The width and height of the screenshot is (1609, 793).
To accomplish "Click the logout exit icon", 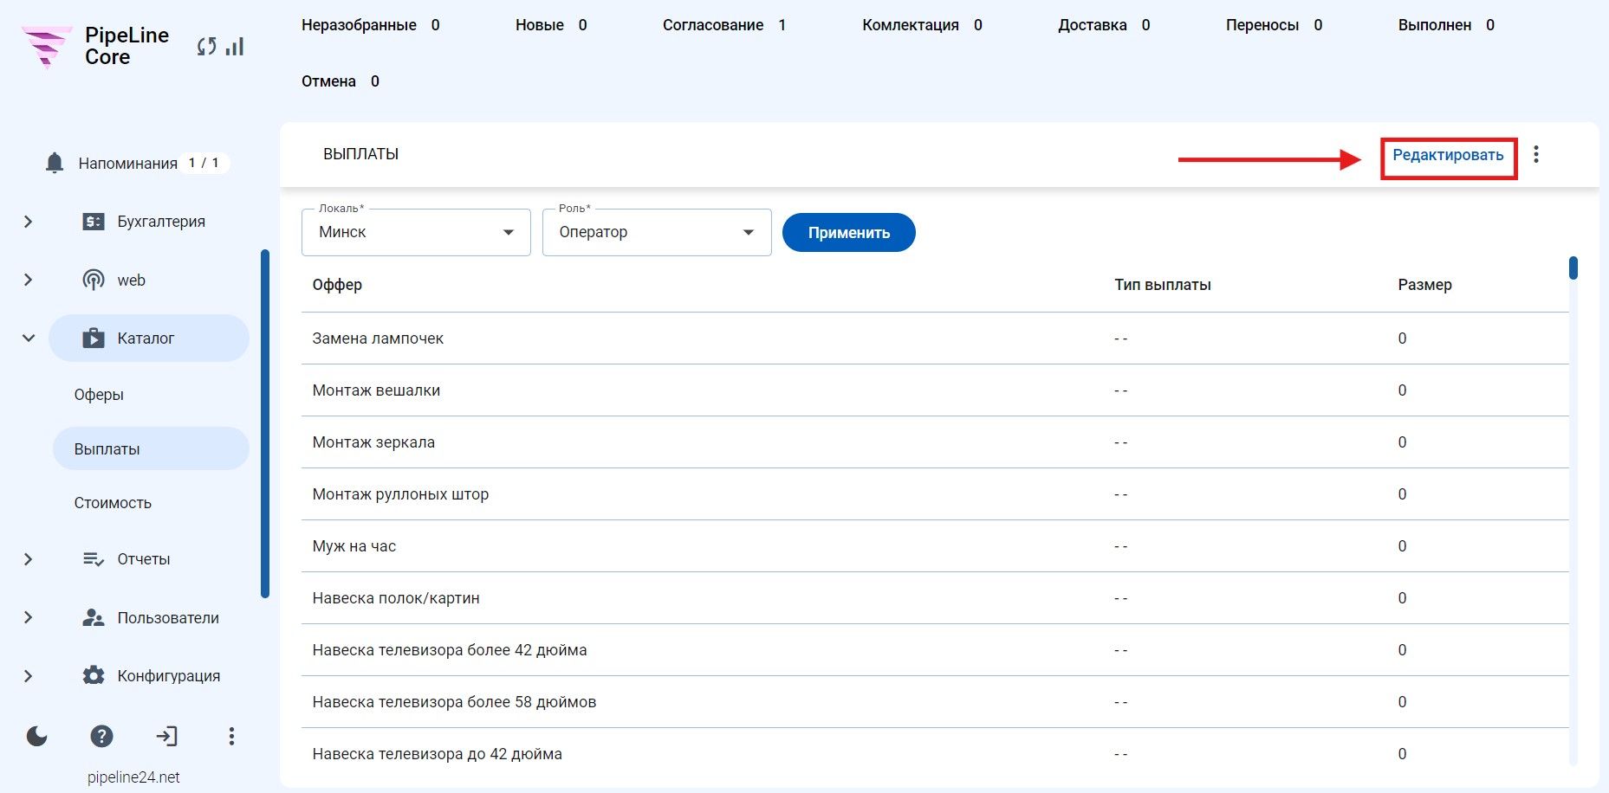I will click(166, 736).
